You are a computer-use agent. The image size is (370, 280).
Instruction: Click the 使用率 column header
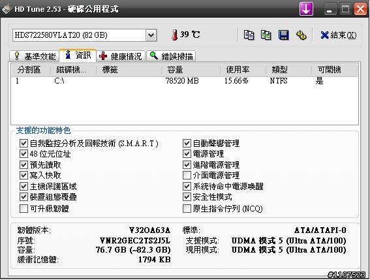point(243,70)
